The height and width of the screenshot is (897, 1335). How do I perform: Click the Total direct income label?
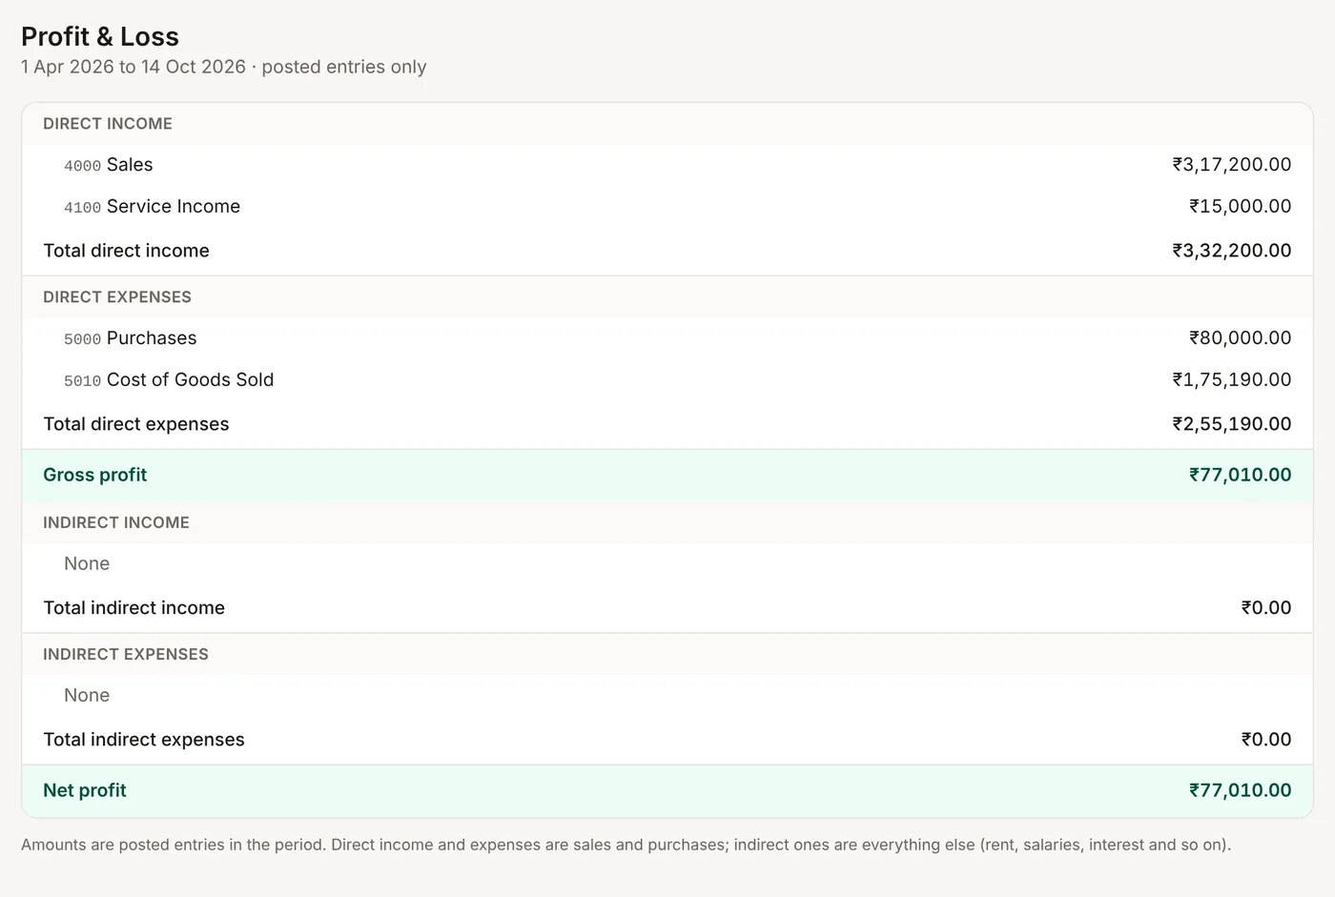(x=126, y=251)
